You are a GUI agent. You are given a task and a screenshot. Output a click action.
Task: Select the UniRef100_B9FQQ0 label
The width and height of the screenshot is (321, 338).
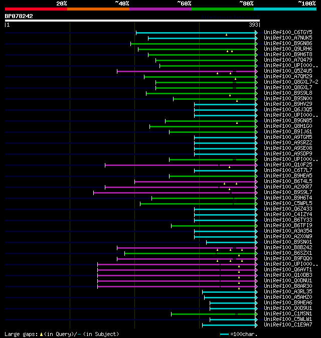(x=288, y=258)
